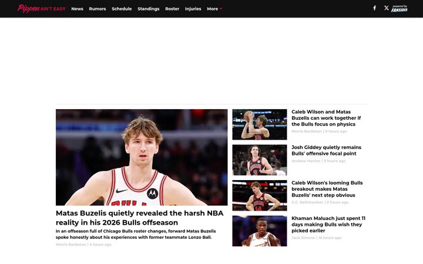Click author G.C. Bellchamber byline
423x264 pixels.
307,202
